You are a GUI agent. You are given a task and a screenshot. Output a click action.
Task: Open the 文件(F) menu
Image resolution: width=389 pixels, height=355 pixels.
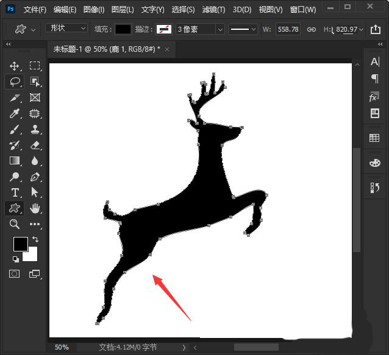point(35,10)
